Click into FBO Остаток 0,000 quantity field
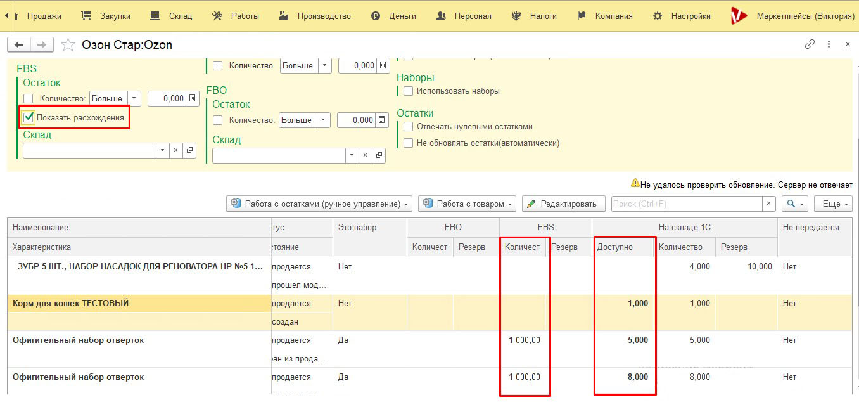The height and width of the screenshot is (402, 859). 357,120
